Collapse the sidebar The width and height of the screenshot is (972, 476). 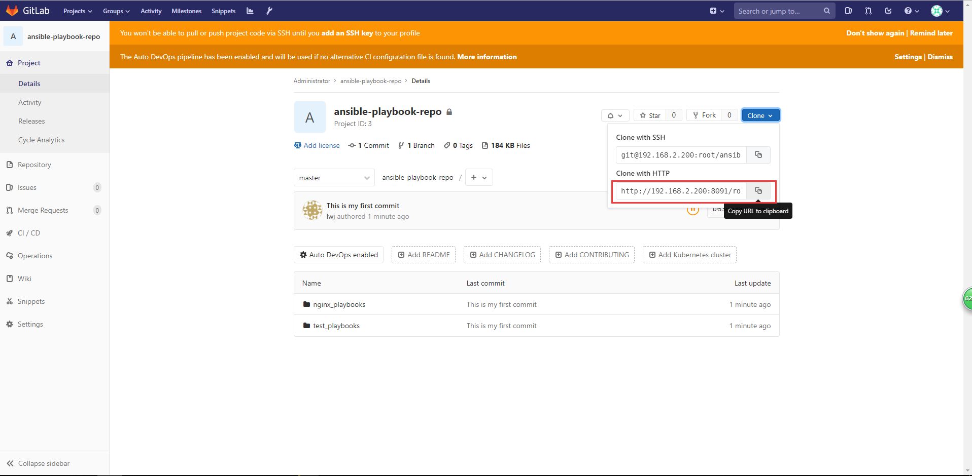click(54, 463)
